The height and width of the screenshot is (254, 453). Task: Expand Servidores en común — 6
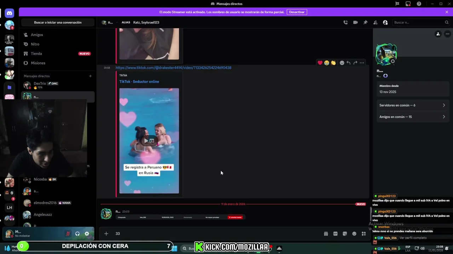pos(412,105)
